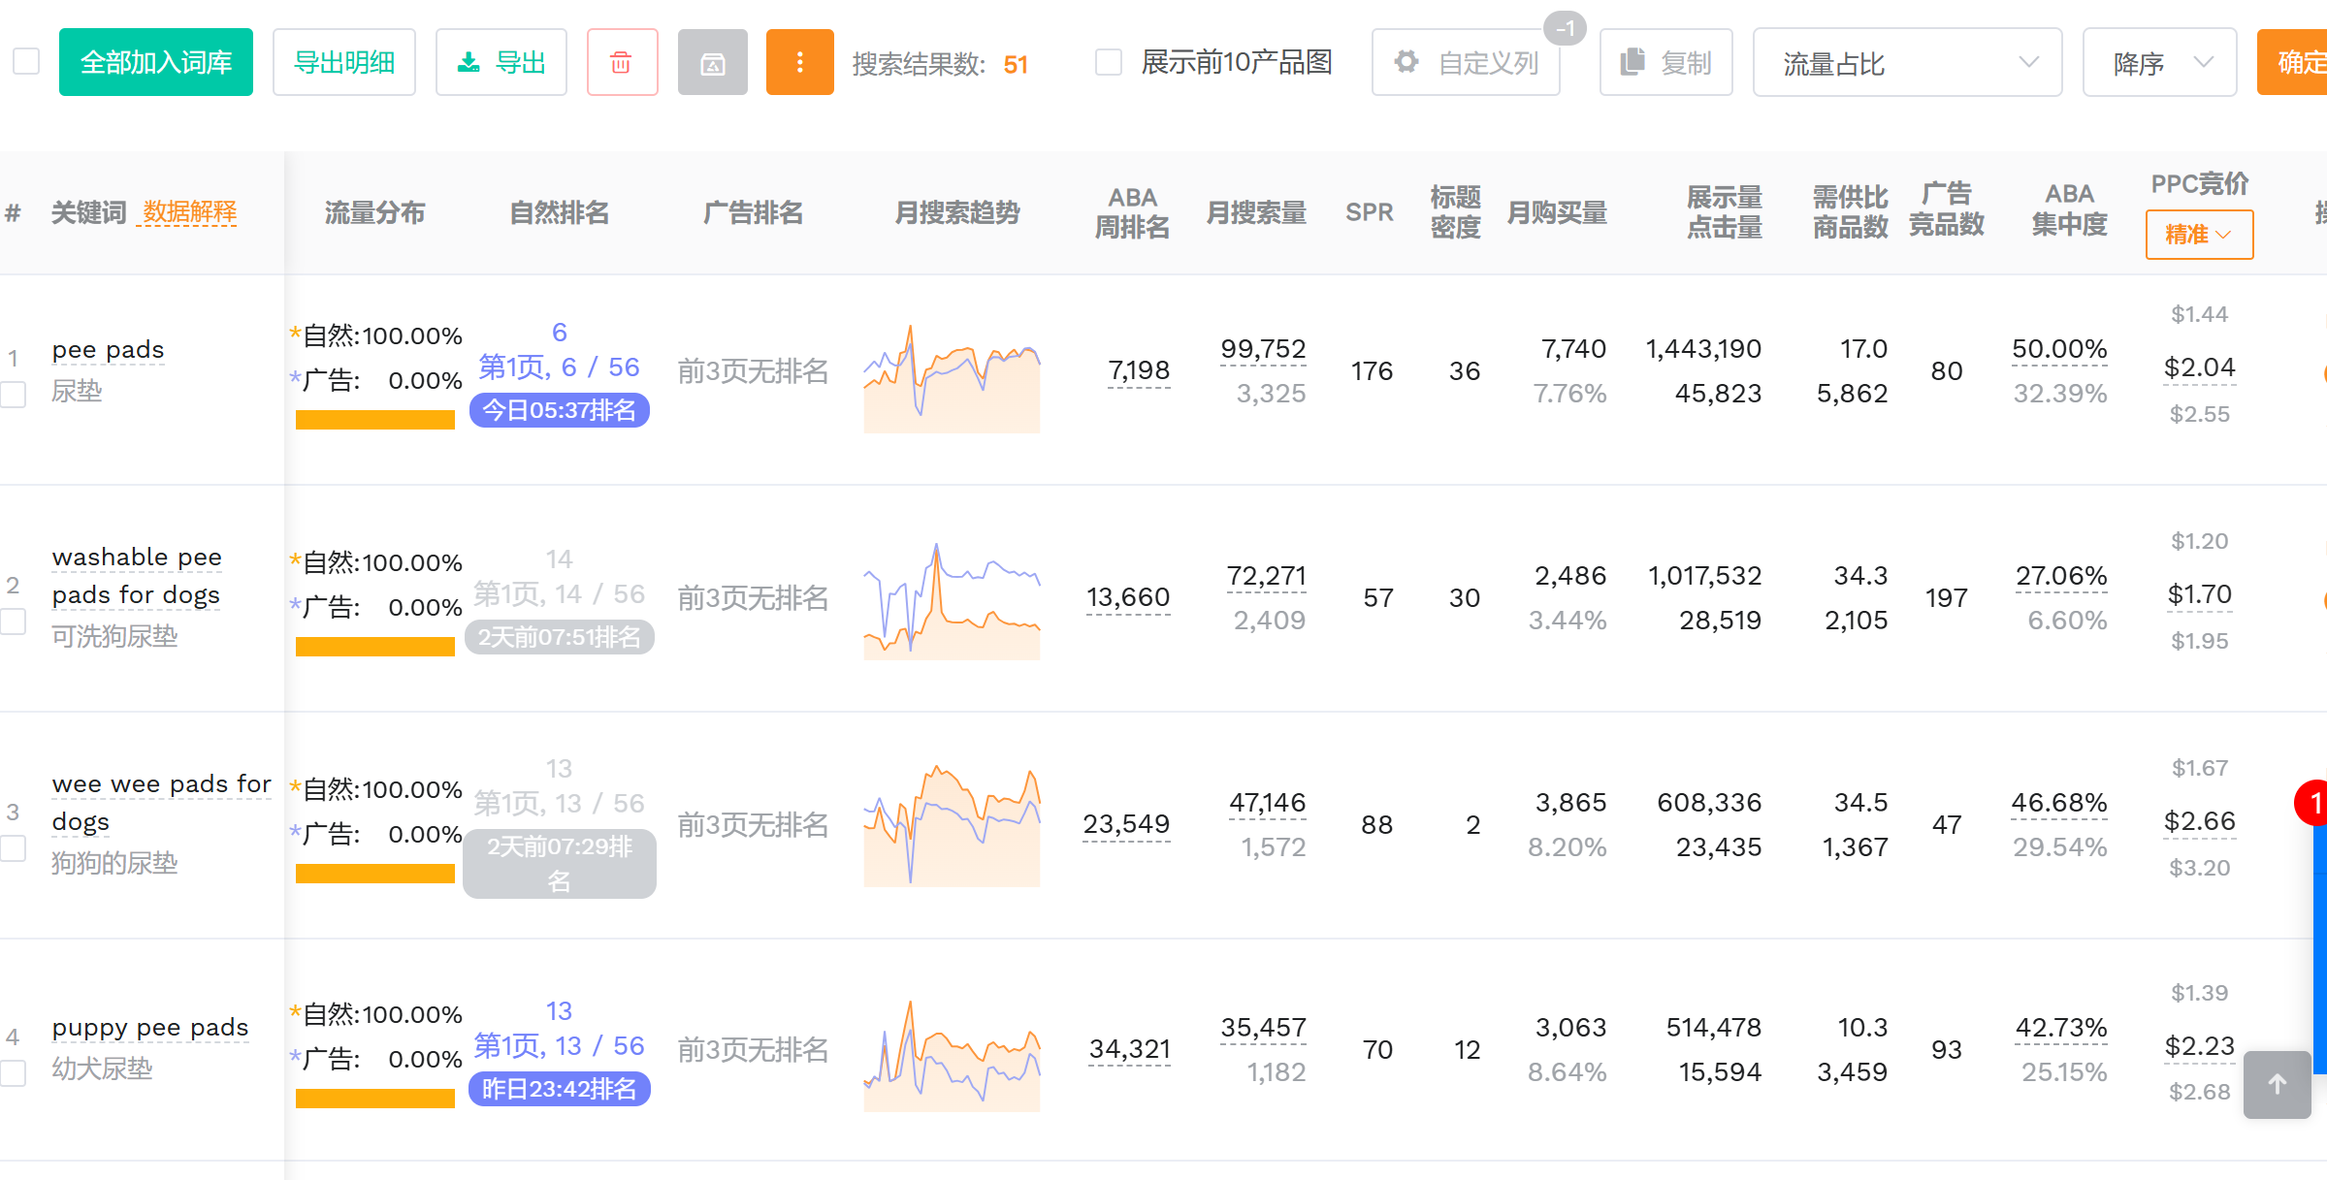Click the red trash delete icon

point(622,63)
